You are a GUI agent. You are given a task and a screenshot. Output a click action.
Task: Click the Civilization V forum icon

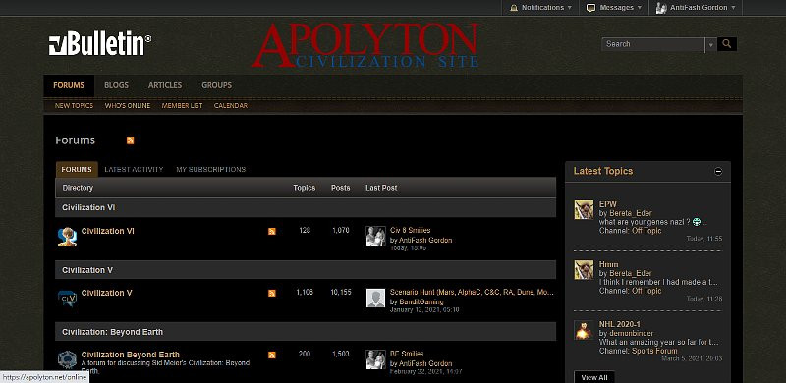67,299
